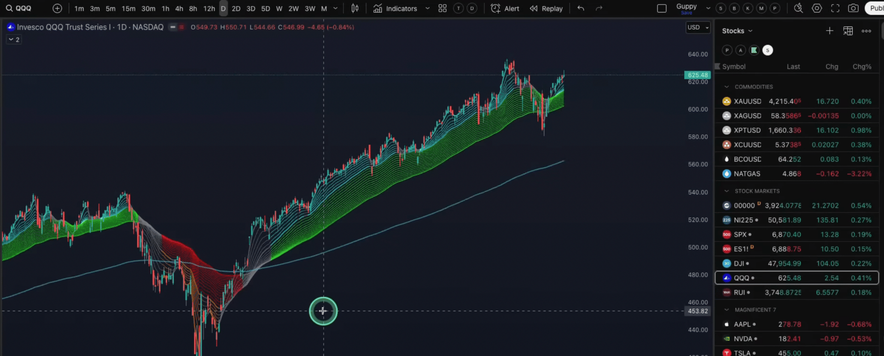Screen dimensions: 884x356
Task: Select NI225 in the watchlist
Action: (797, 220)
